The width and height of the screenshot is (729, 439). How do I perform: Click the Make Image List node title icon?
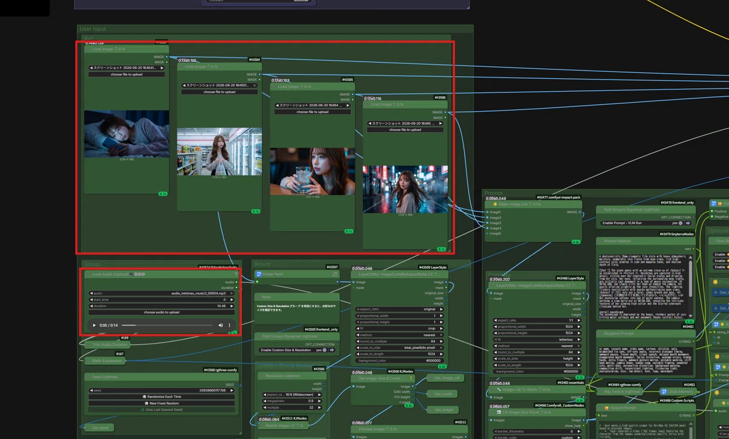[496, 204]
